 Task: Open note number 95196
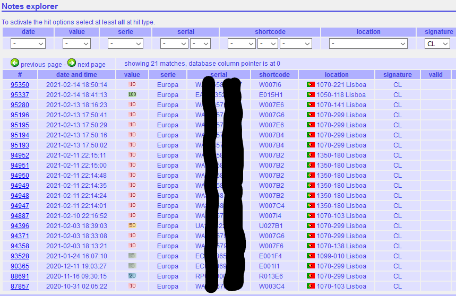20,115
